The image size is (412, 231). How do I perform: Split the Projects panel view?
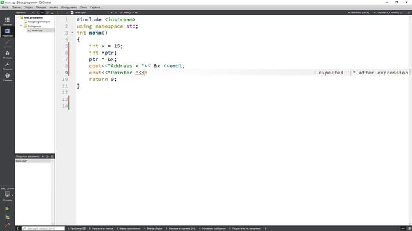tap(47, 13)
